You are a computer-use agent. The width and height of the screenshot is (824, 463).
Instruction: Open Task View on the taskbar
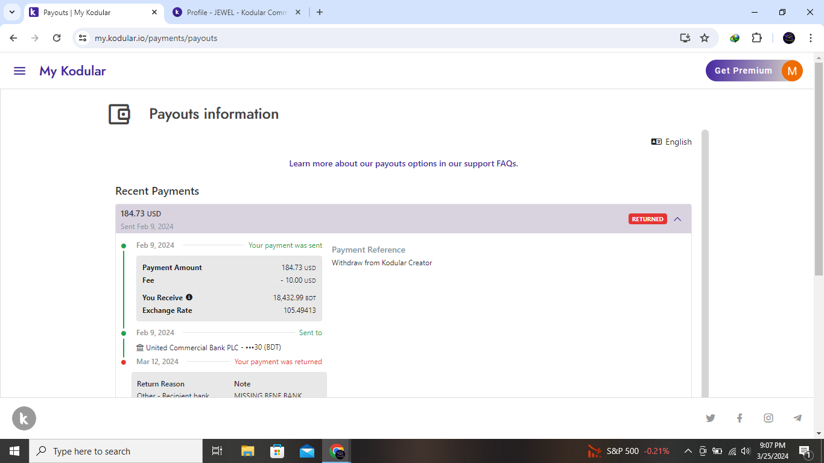(217, 451)
